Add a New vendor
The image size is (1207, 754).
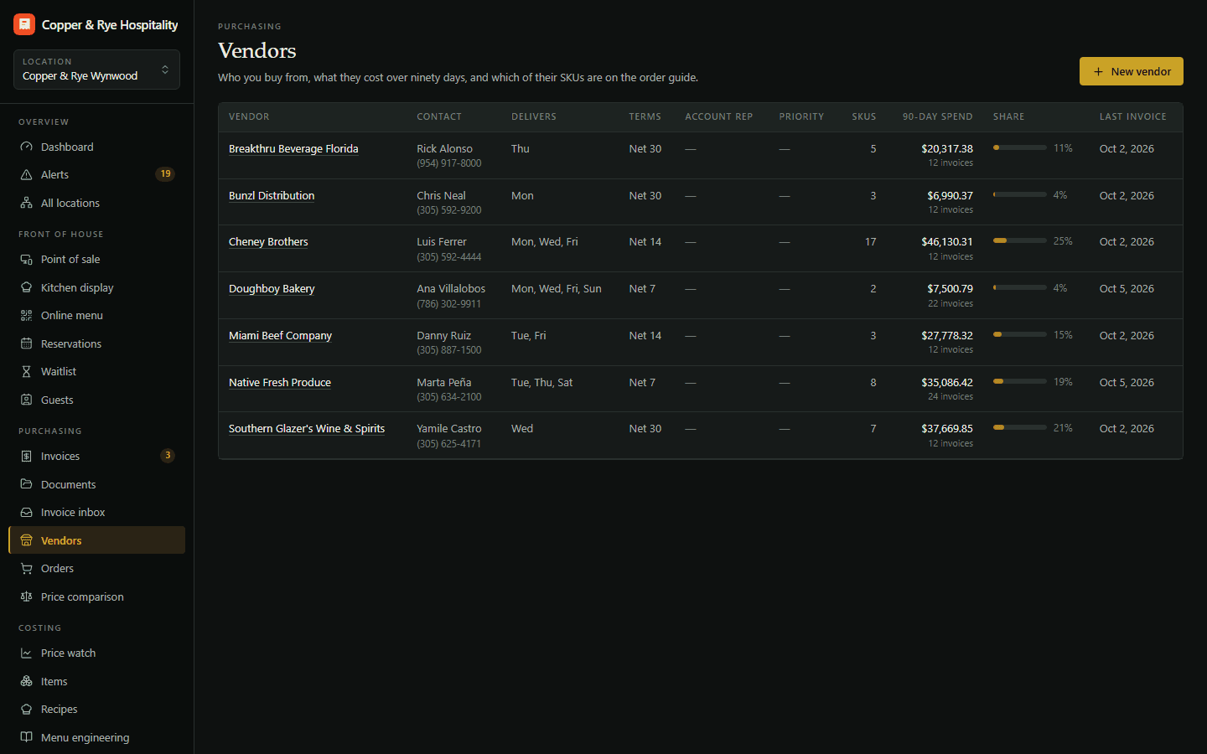point(1132,71)
